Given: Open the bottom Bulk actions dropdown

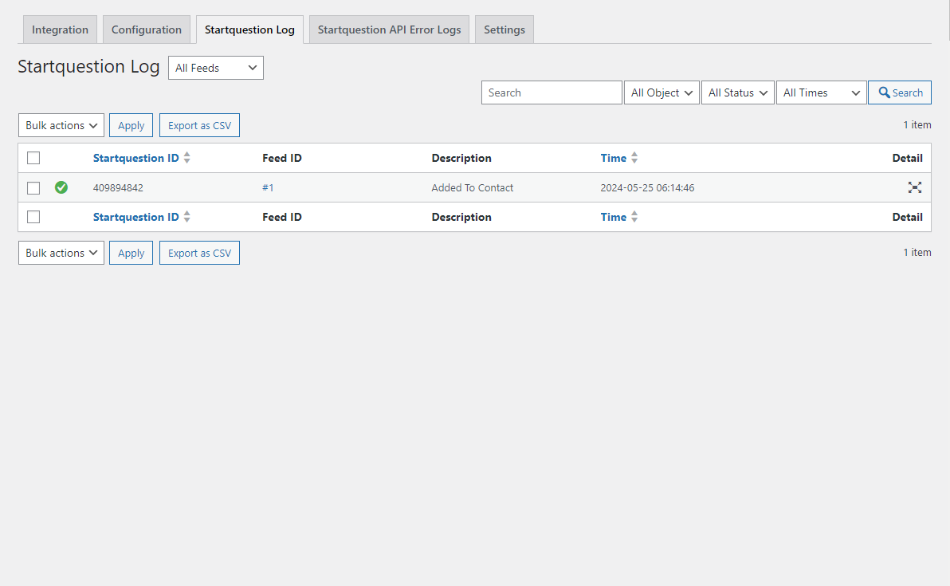Looking at the screenshot, I should 61,253.
